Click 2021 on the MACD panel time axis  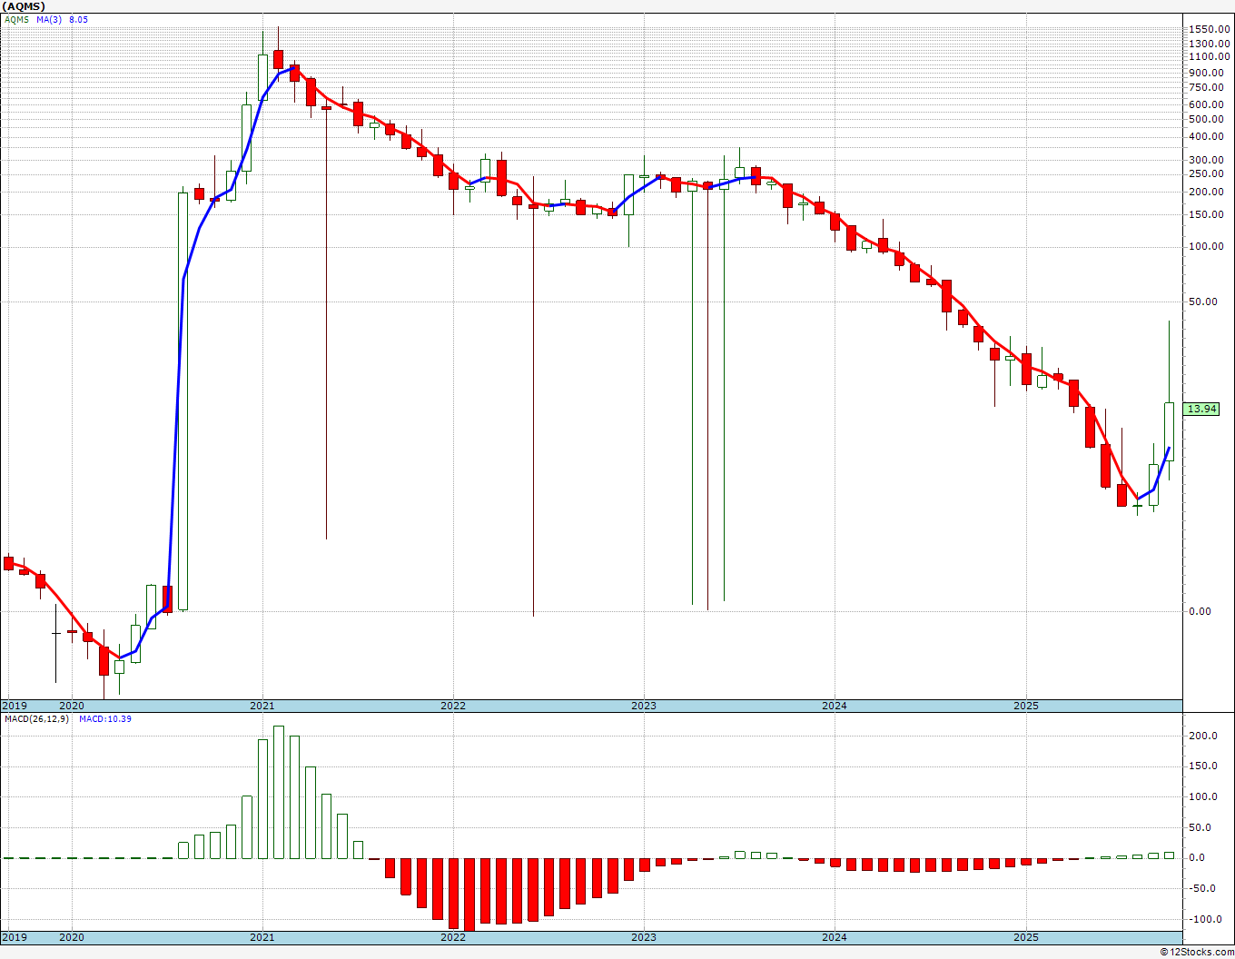coord(262,937)
